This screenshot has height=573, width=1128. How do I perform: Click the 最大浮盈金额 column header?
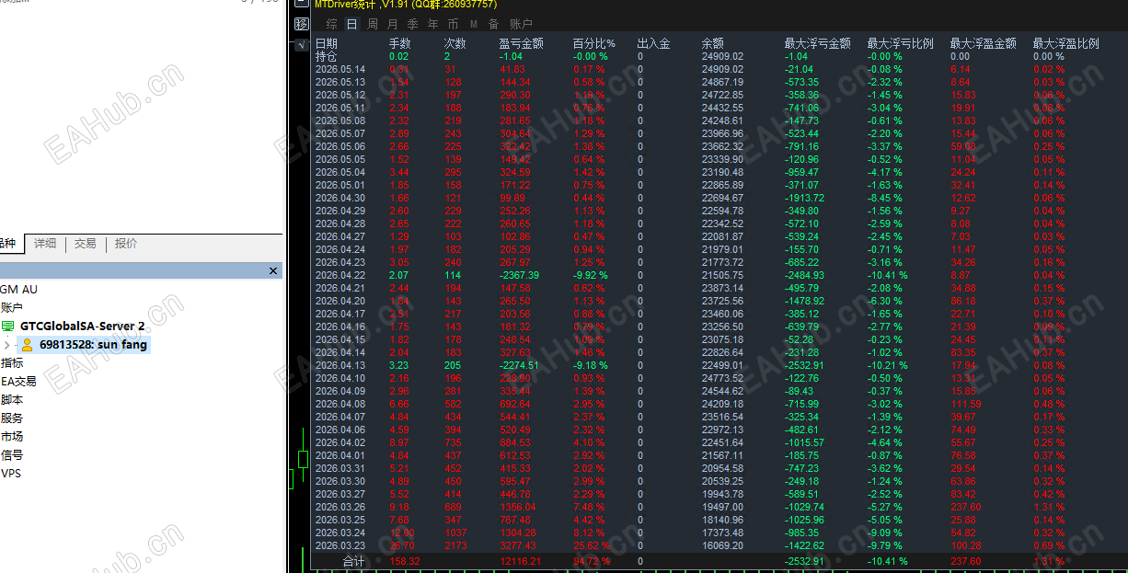pyautogui.click(x=984, y=43)
